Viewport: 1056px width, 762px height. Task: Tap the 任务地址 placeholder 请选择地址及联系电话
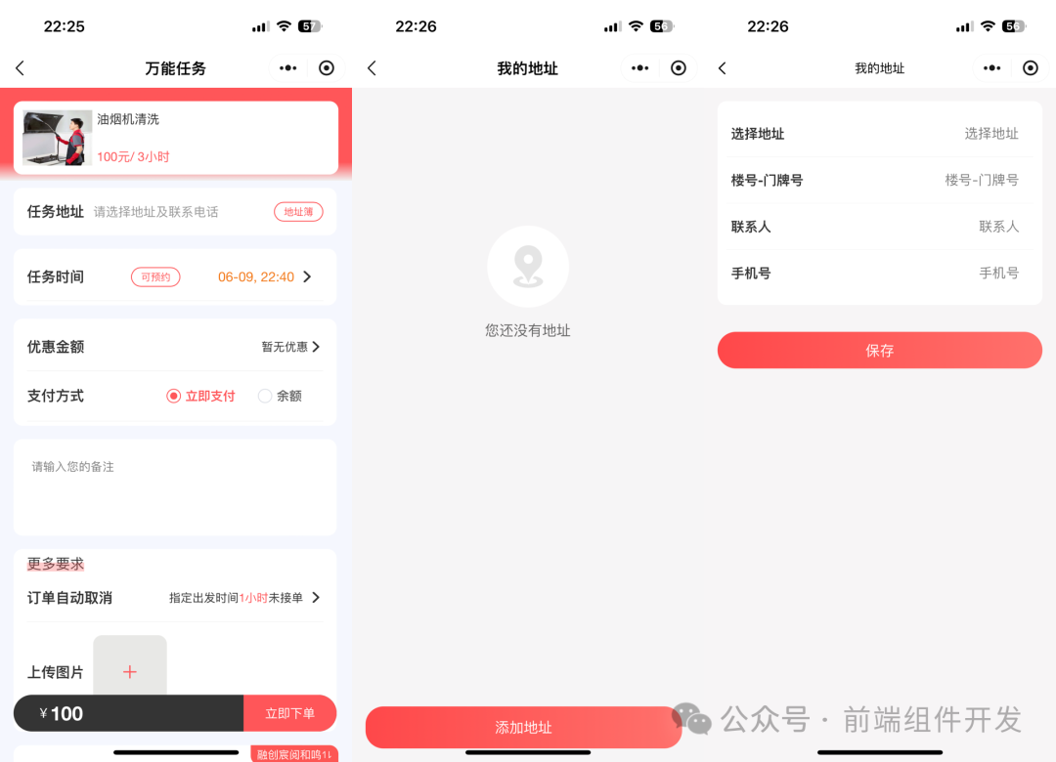point(156,212)
